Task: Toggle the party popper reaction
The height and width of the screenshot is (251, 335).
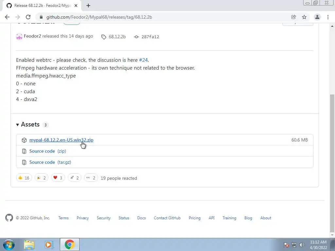Action: (x=42, y=178)
